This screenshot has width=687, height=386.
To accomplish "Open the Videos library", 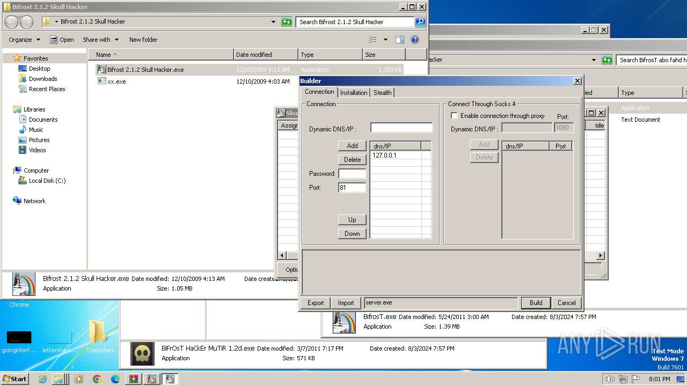I will (37, 150).
